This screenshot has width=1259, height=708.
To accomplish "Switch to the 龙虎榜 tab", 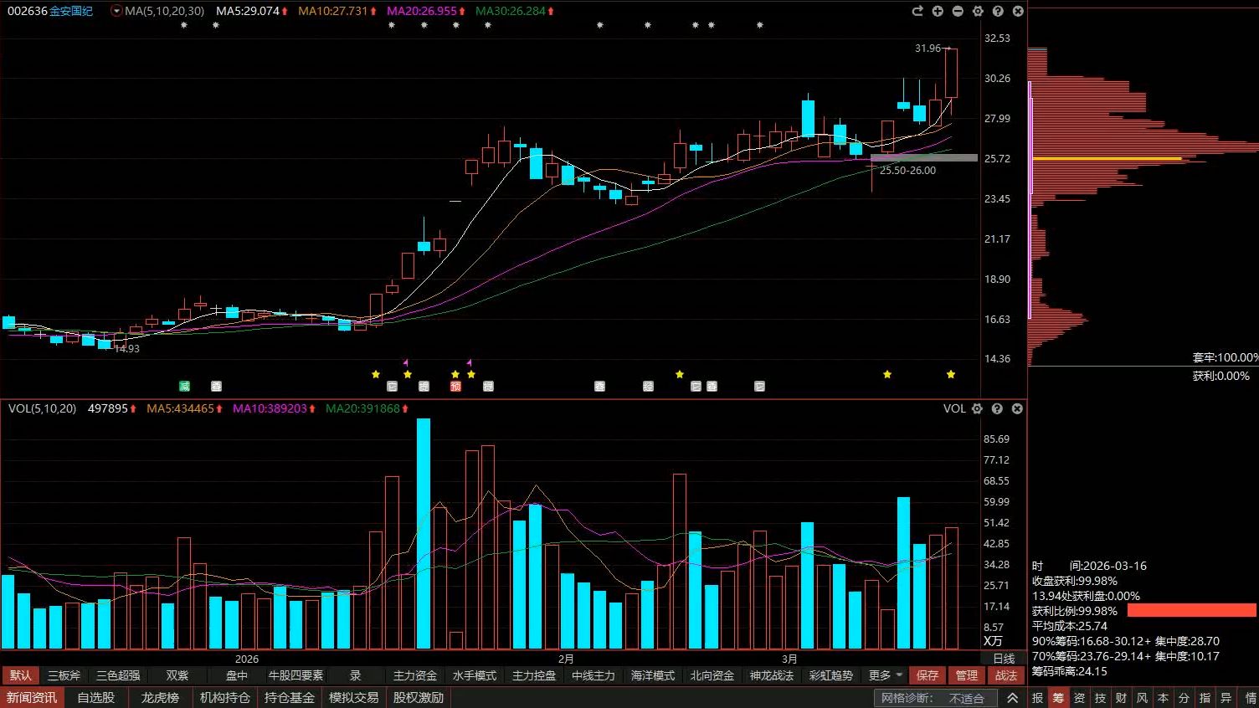I will [160, 697].
